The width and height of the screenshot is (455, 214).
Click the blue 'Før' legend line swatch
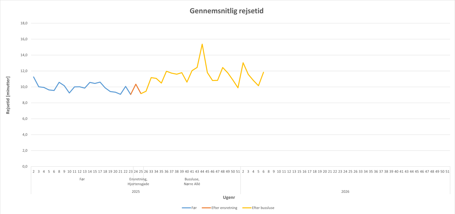coord(186,208)
